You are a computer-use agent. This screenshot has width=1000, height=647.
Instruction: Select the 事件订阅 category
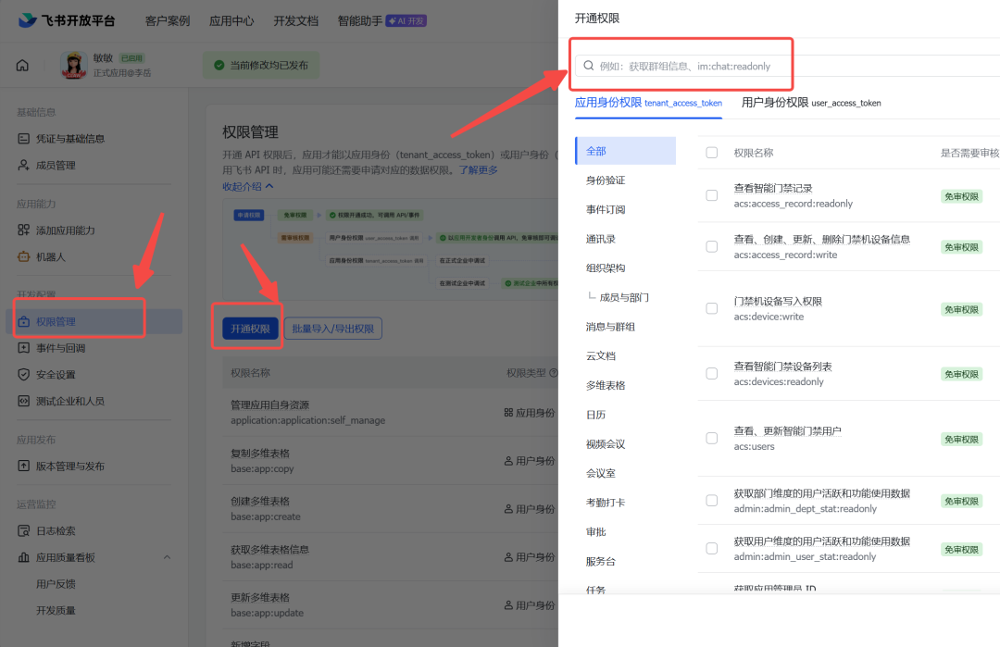[x=606, y=210]
